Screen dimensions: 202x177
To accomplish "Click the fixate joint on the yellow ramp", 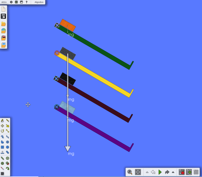I will pyautogui.click(x=57, y=53).
